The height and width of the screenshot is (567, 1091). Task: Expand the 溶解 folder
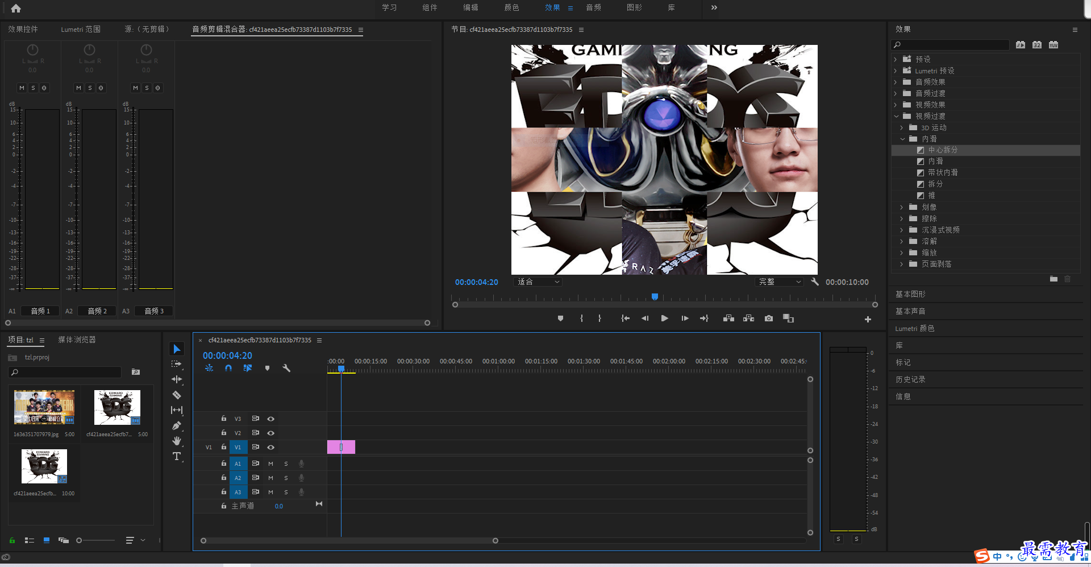pyautogui.click(x=902, y=241)
